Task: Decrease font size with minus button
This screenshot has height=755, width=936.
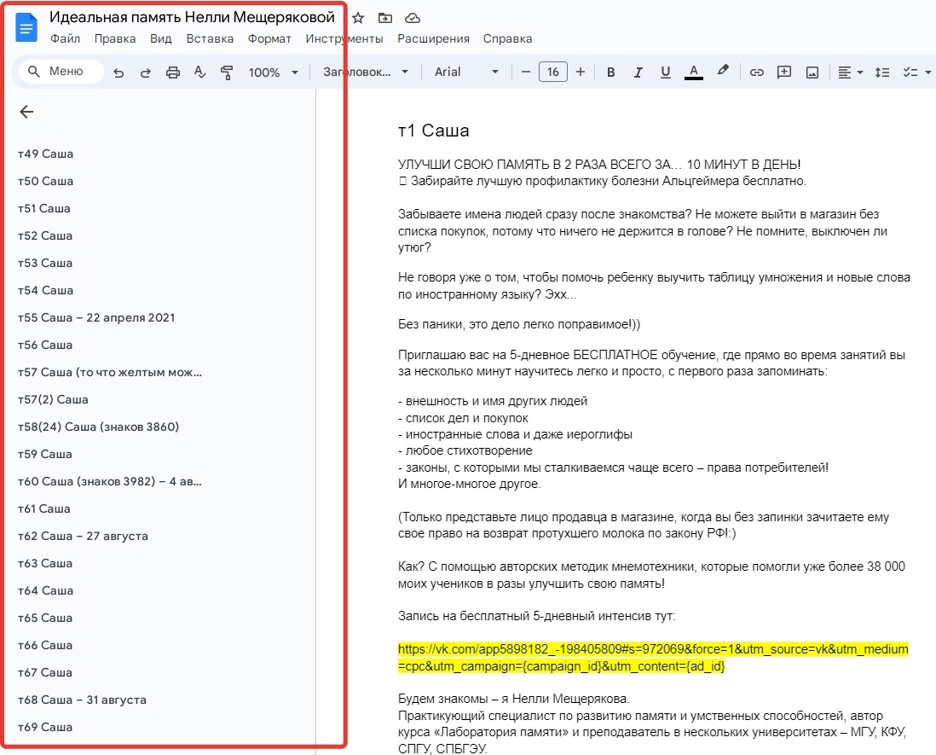Action: [526, 72]
